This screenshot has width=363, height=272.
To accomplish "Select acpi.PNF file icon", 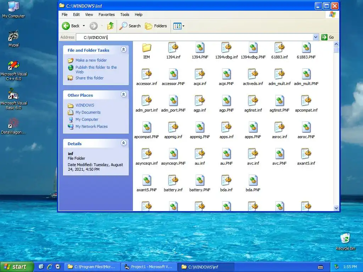I will [227, 74].
